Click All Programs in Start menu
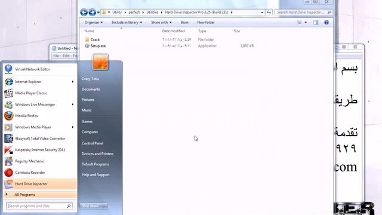 coord(40,195)
